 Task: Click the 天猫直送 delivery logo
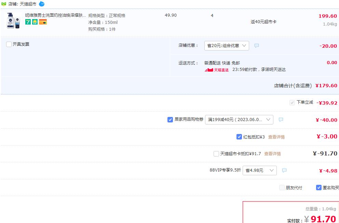coord(217,70)
